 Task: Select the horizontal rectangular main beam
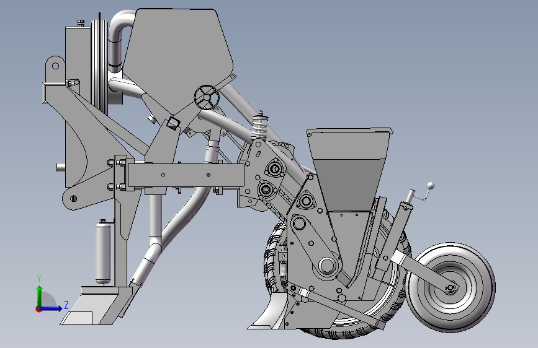(x=186, y=175)
